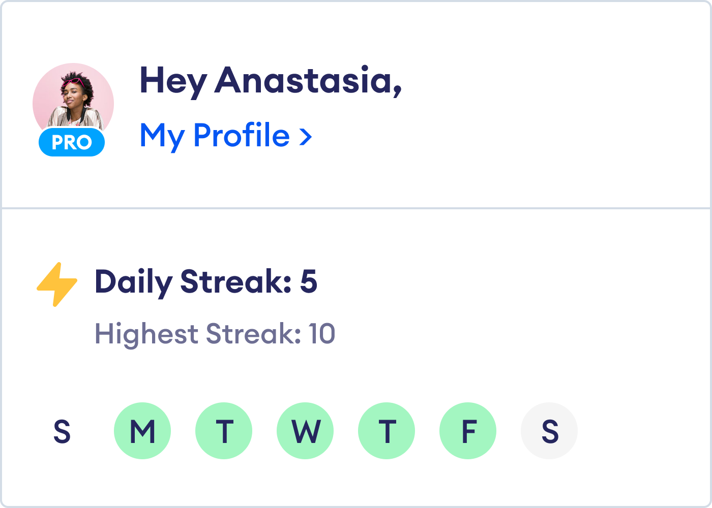Toggle the Tuesday 'T' circle after Monday

pos(224,431)
